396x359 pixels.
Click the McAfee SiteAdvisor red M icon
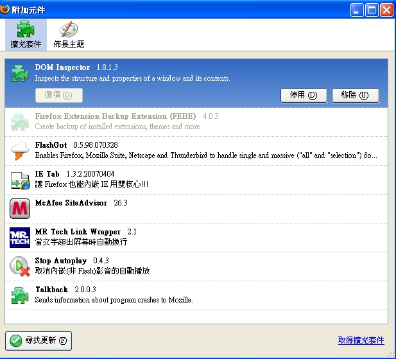20,209
